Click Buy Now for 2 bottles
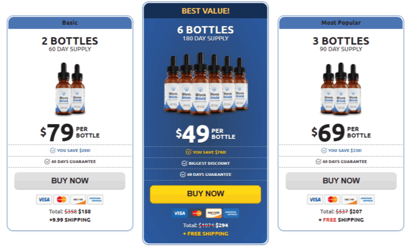This screenshot has width=411, height=252. point(70,181)
